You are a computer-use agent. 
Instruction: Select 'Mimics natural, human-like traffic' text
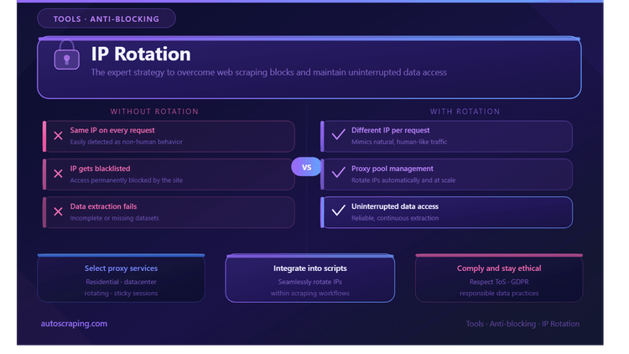399,142
